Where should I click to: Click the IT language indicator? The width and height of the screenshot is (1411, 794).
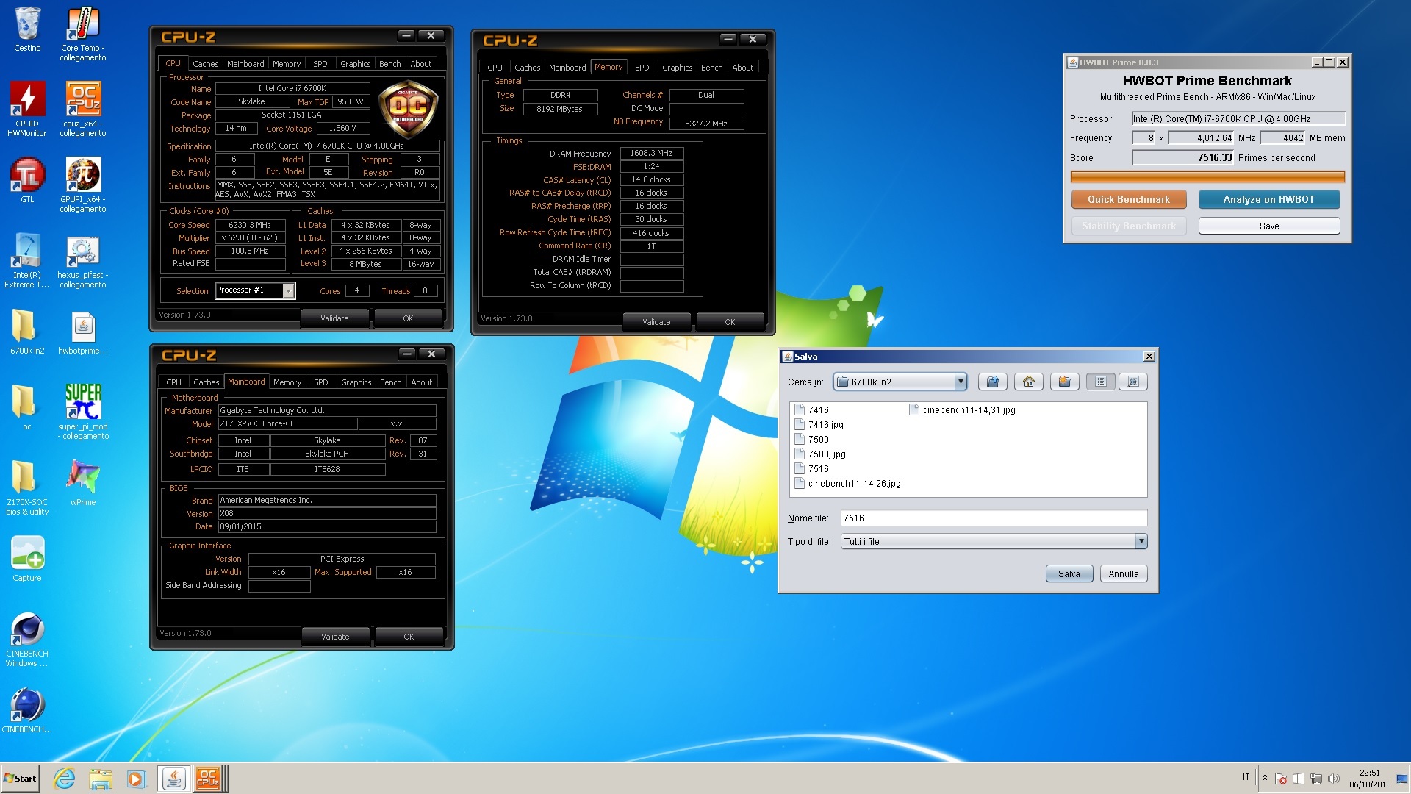pyautogui.click(x=1246, y=777)
